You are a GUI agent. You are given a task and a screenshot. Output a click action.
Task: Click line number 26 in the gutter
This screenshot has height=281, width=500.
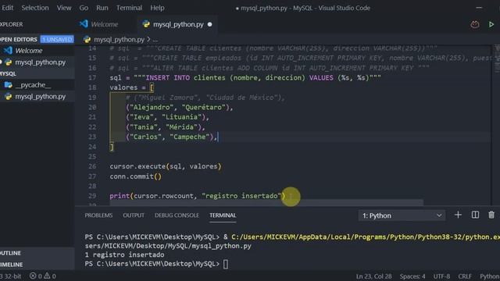point(92,166)
